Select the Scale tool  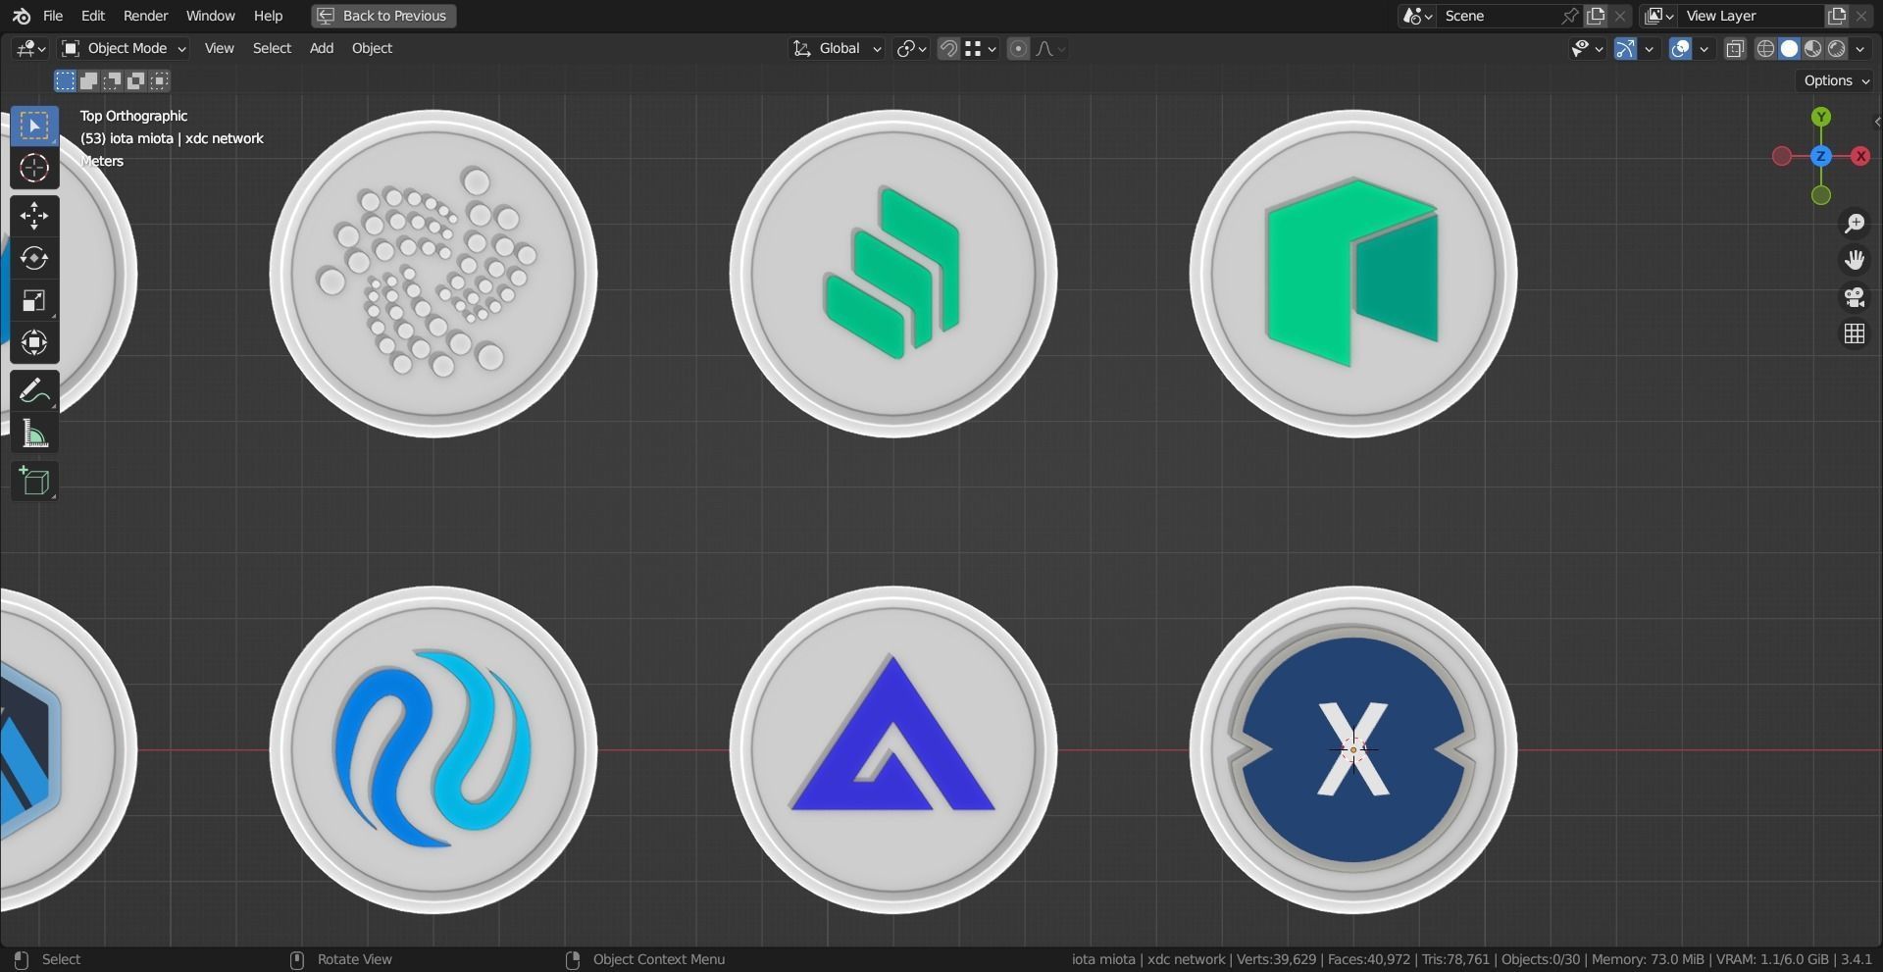[34, 300]
